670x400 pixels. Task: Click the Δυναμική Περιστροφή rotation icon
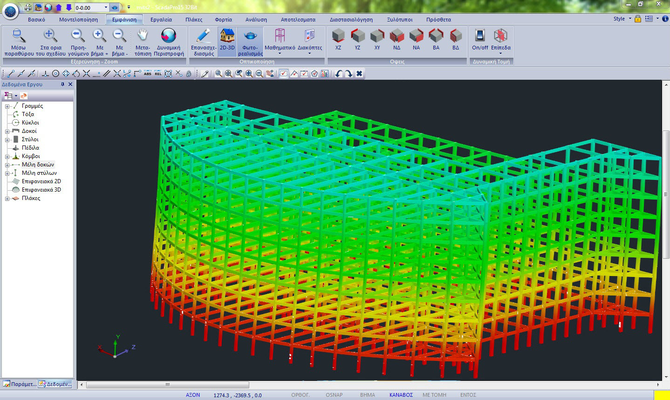[x=168, y=36]
